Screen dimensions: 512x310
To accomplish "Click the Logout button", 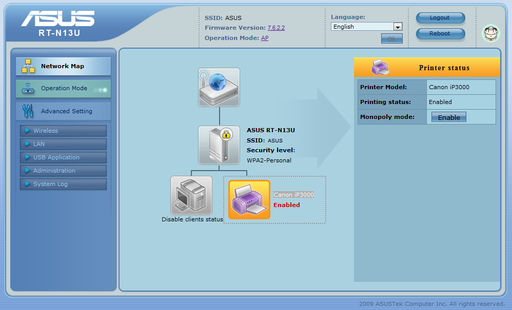I will click(x=441, y=18).
